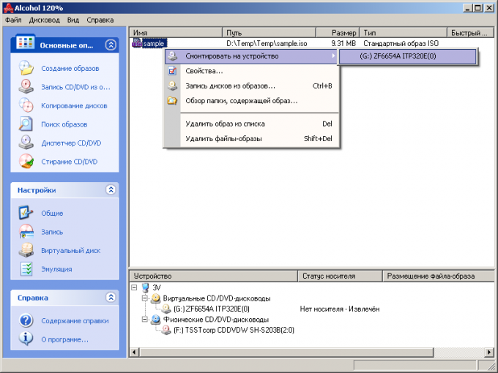Click the Смонтировать на устройство menu icon

172,56
